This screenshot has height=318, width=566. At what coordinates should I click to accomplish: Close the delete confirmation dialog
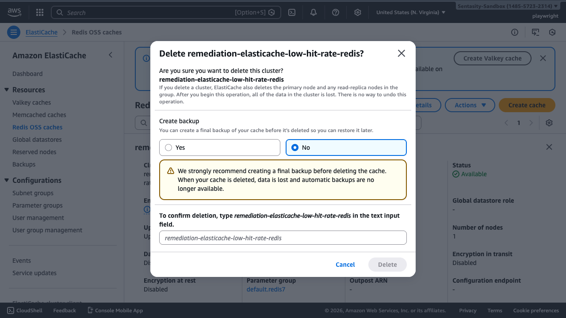click(x=401, y=53)
